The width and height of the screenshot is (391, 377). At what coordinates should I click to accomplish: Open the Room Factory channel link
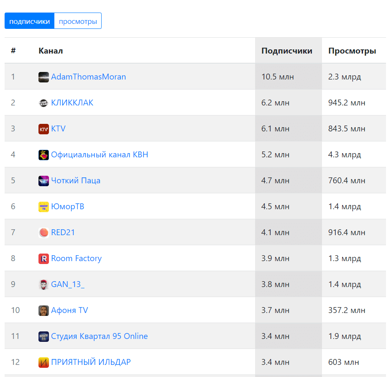(x=76, y=259)
